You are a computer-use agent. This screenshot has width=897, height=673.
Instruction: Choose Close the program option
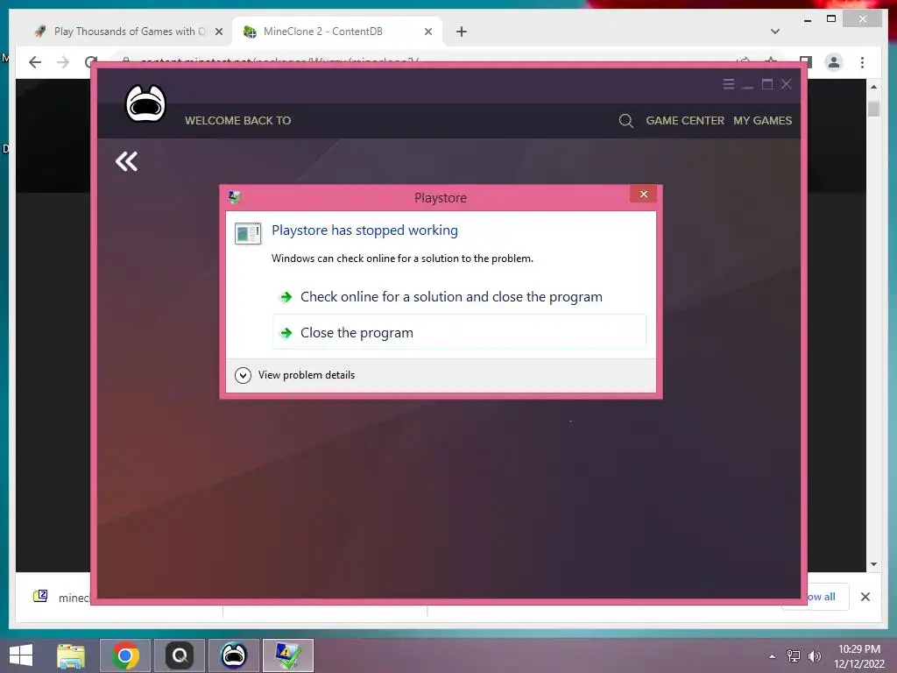[x=459, y=332]
